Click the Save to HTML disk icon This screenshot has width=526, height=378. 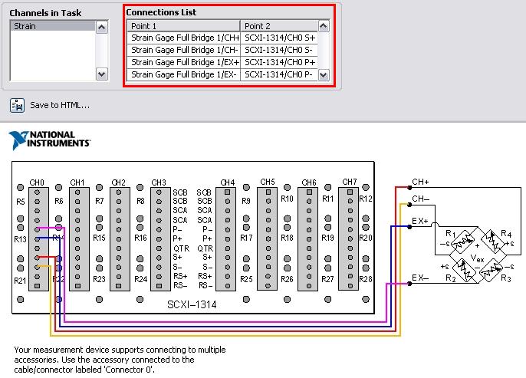[17, 105]
